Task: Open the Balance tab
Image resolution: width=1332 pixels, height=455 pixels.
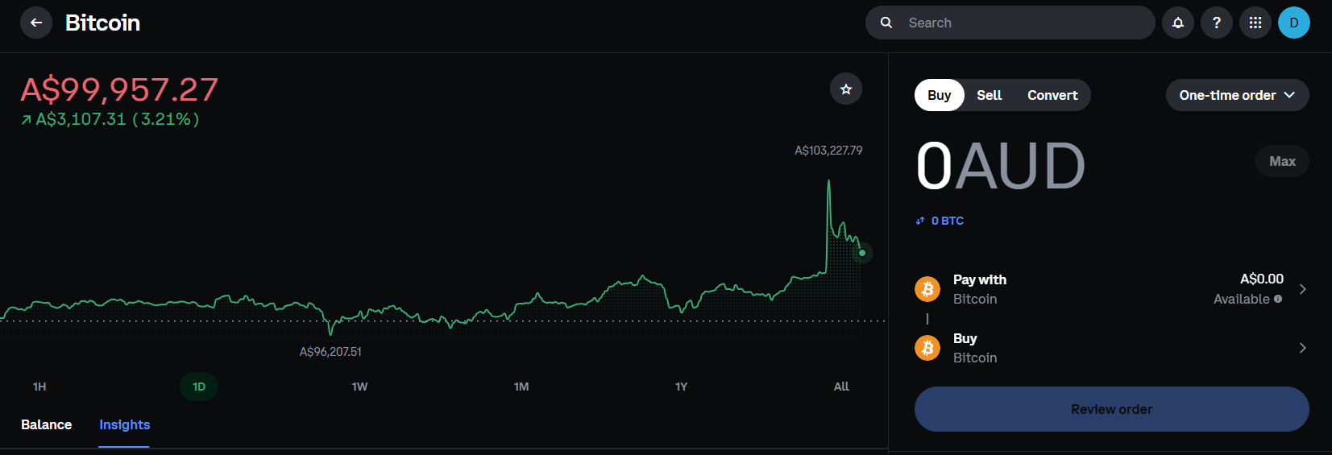Action: [x=47, y=424]
